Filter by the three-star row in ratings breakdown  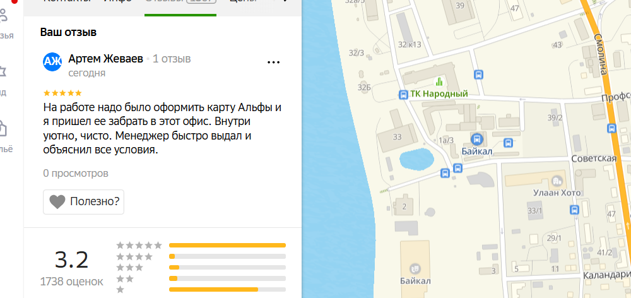pyautogui.click(x=201, y=268)
